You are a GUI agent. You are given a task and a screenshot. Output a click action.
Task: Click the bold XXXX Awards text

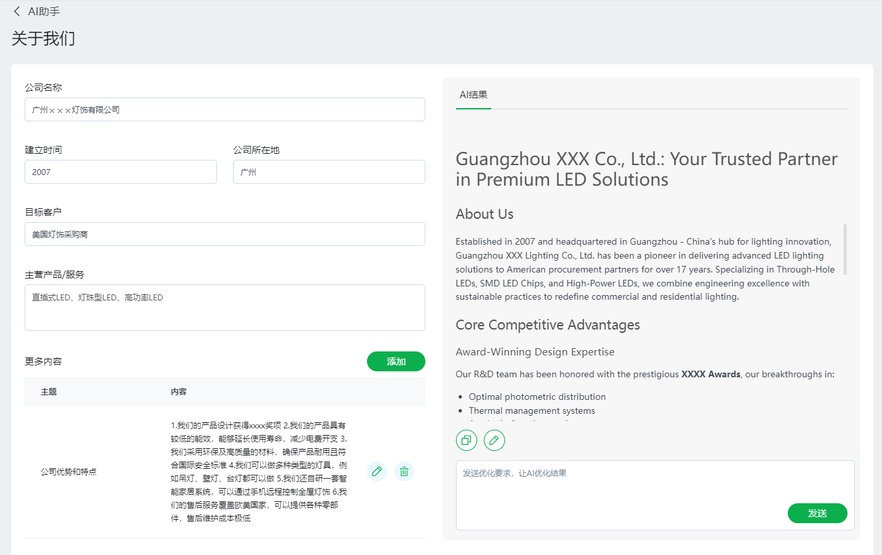point(711,374)
